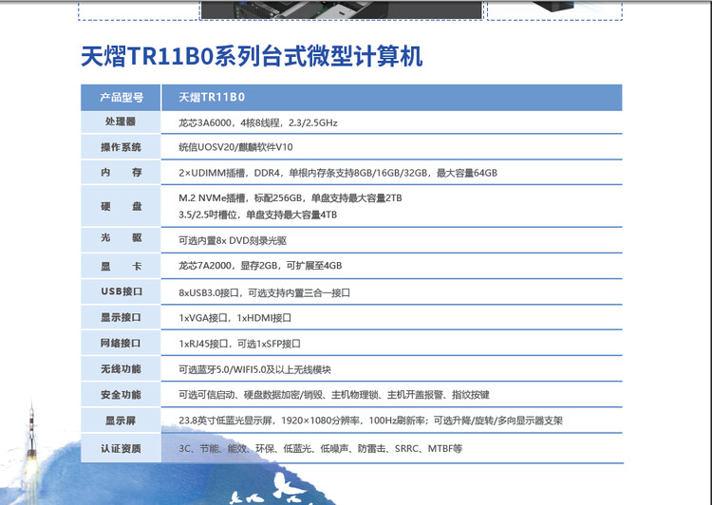Viewport: 712px width, 505px height.
Task: Click the text 8xUSB3.0接口
Action: [x=209, y=293]
